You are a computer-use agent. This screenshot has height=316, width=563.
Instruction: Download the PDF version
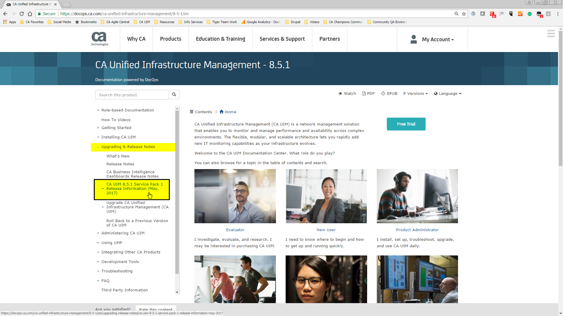pos(369,93)
